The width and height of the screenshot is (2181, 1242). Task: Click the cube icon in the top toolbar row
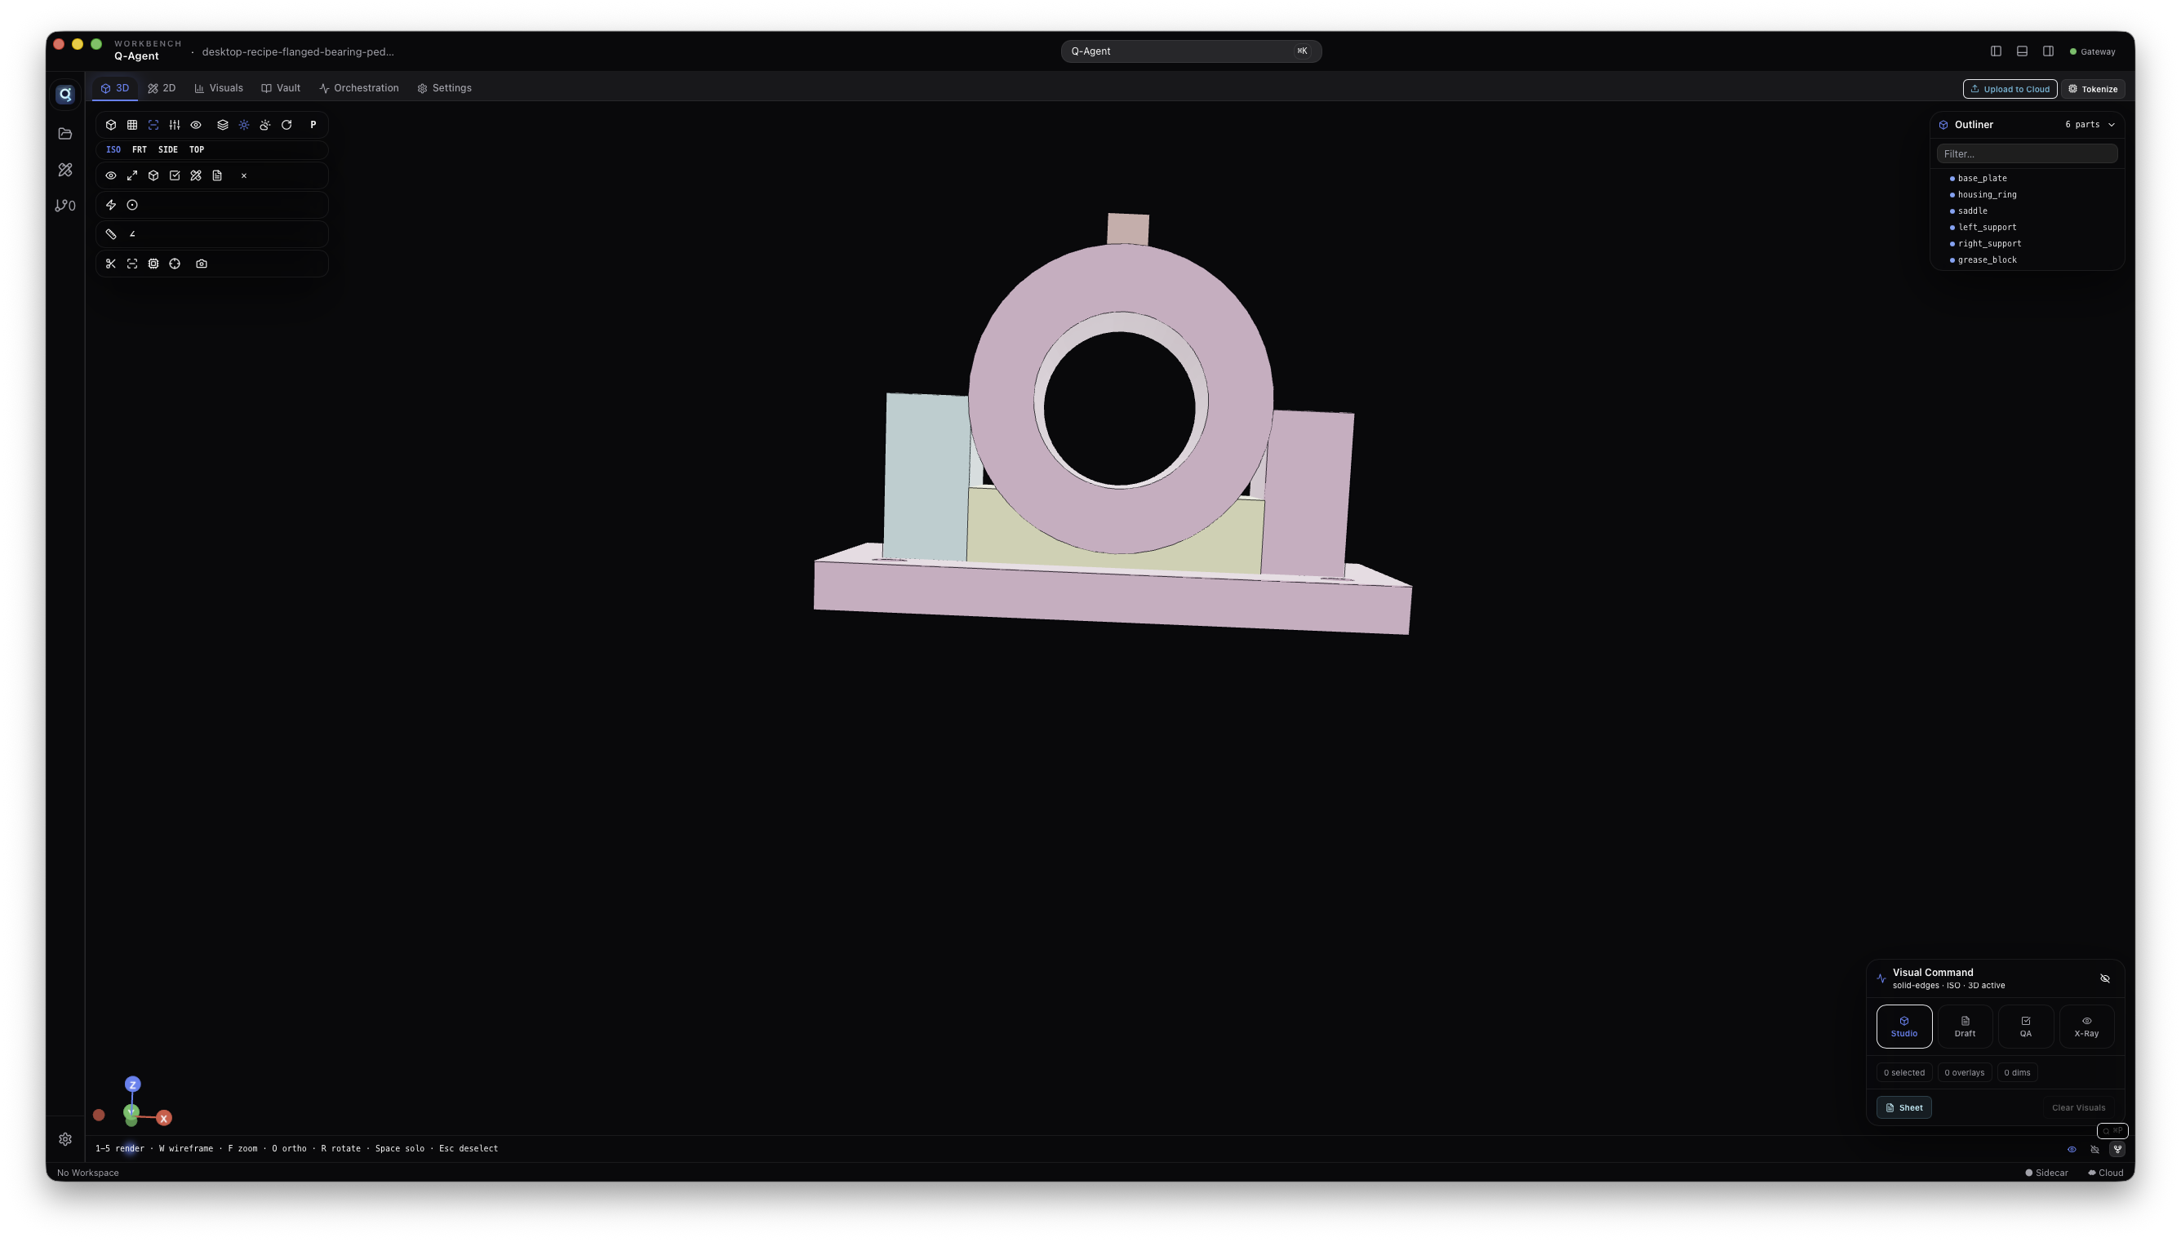111,125
